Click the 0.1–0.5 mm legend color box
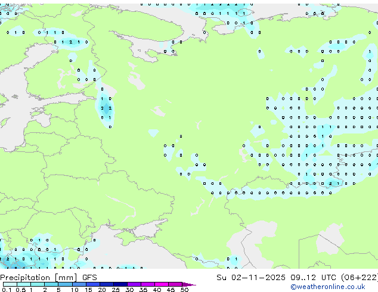 [x=10, y=284]
